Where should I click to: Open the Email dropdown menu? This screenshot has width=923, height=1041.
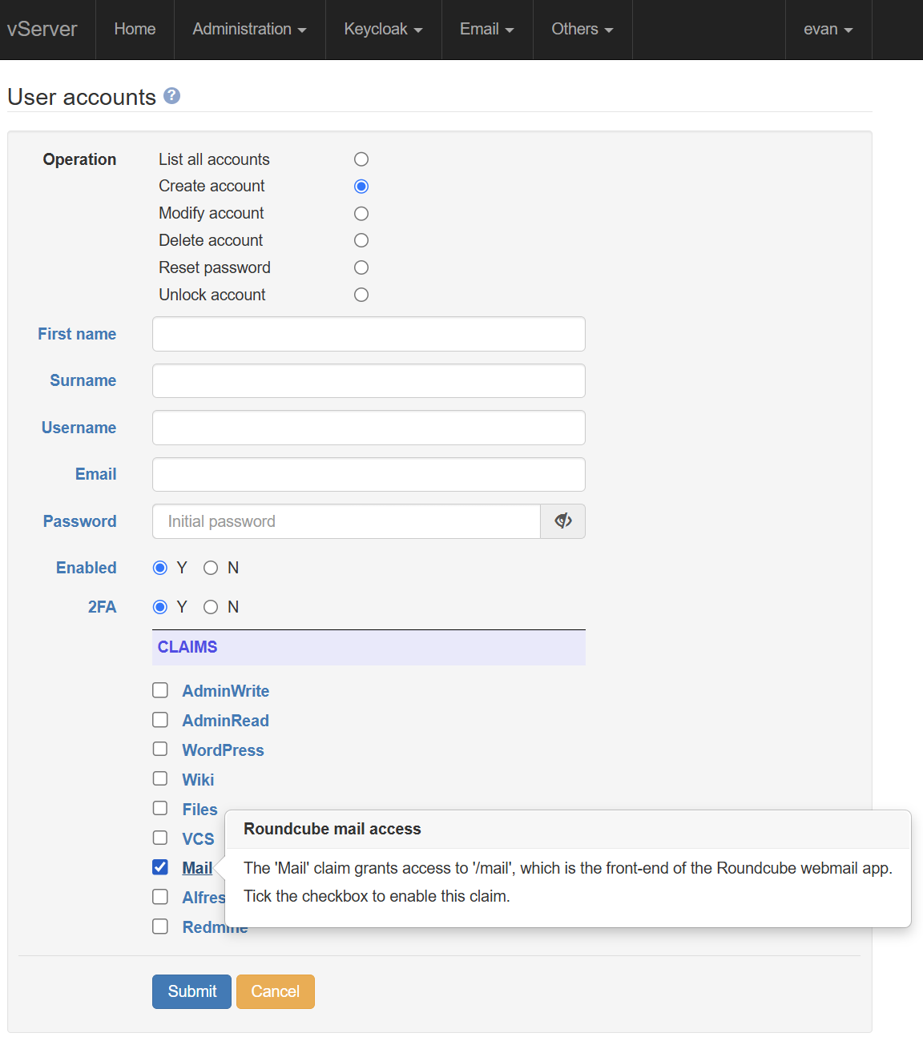click(486, 29)
